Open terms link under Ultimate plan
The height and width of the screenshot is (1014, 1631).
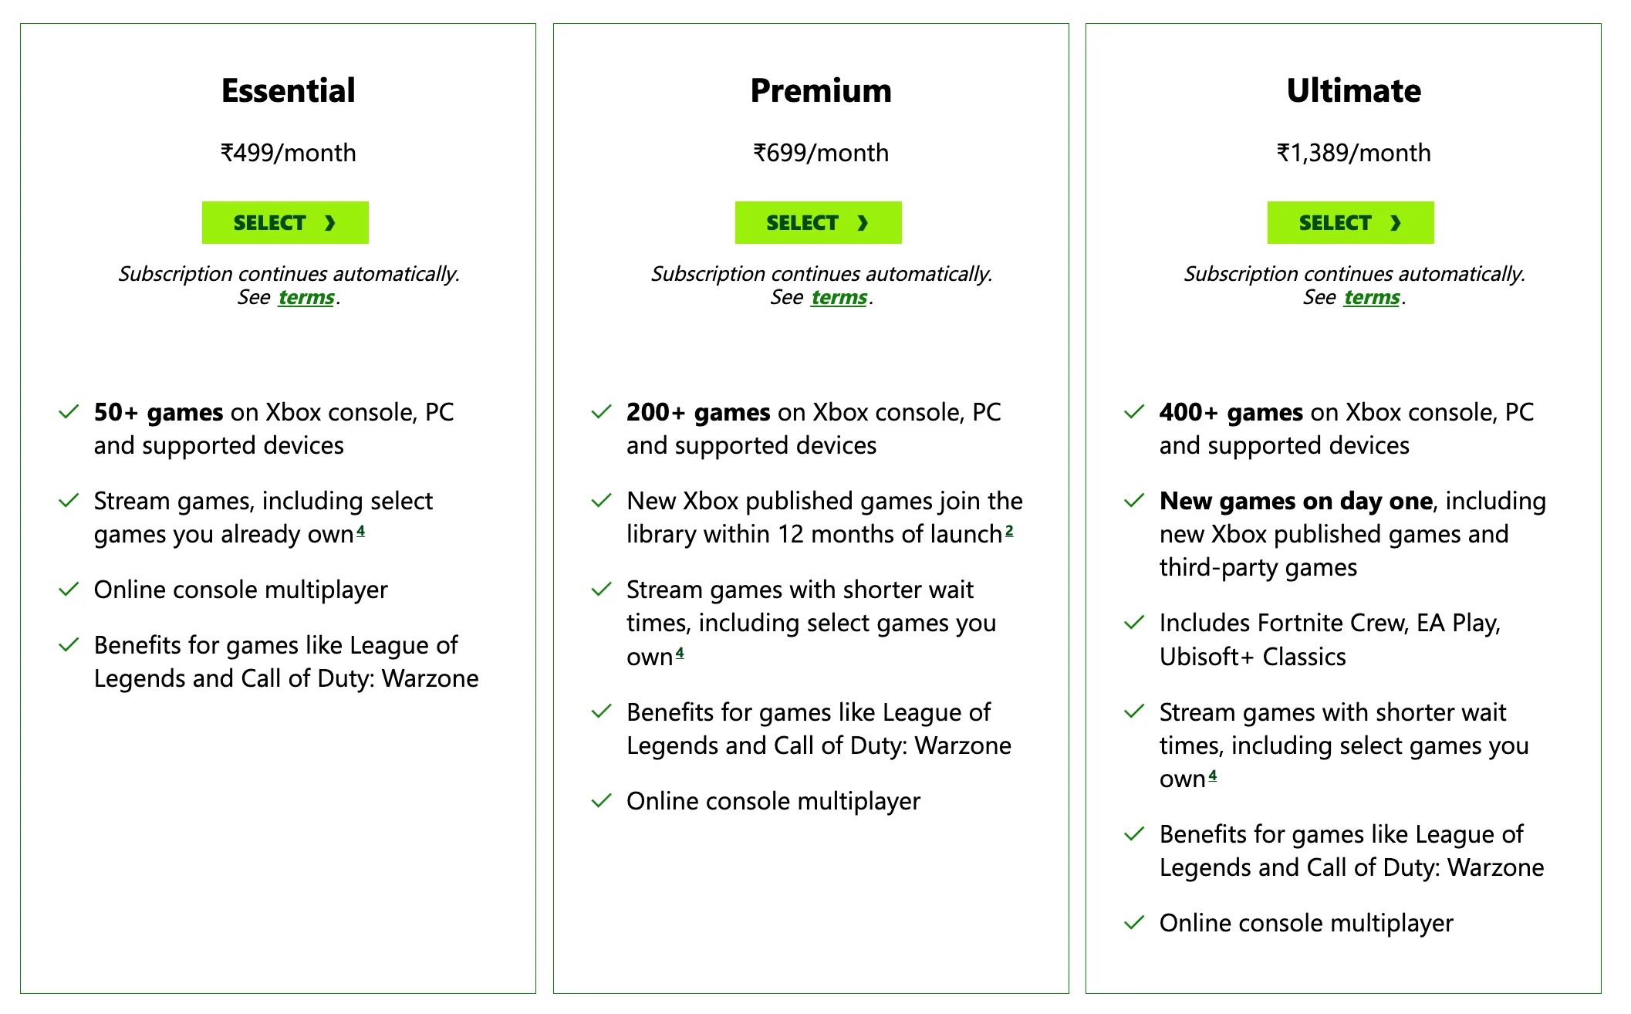[1372, 297]
